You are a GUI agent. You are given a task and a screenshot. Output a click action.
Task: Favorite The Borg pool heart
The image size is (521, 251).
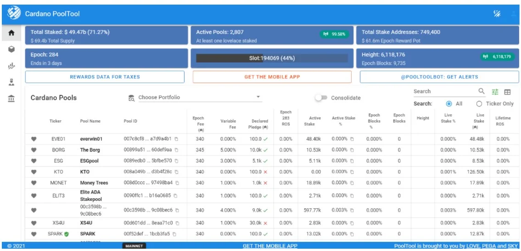34,150
